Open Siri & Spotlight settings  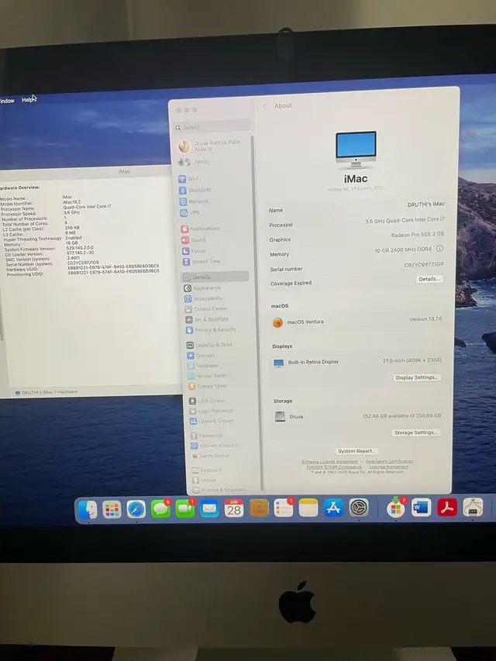(207, 319)
